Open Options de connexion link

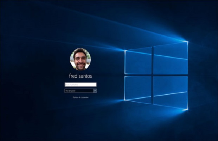point(81,97)
